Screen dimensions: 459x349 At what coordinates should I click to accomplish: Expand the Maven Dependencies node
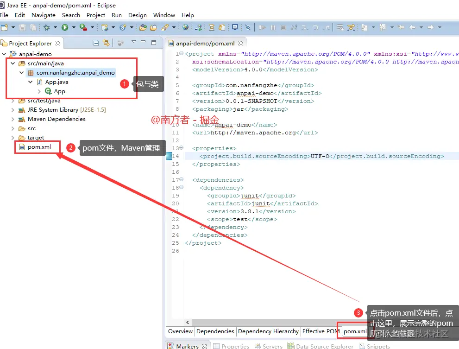tap(13, 119)
